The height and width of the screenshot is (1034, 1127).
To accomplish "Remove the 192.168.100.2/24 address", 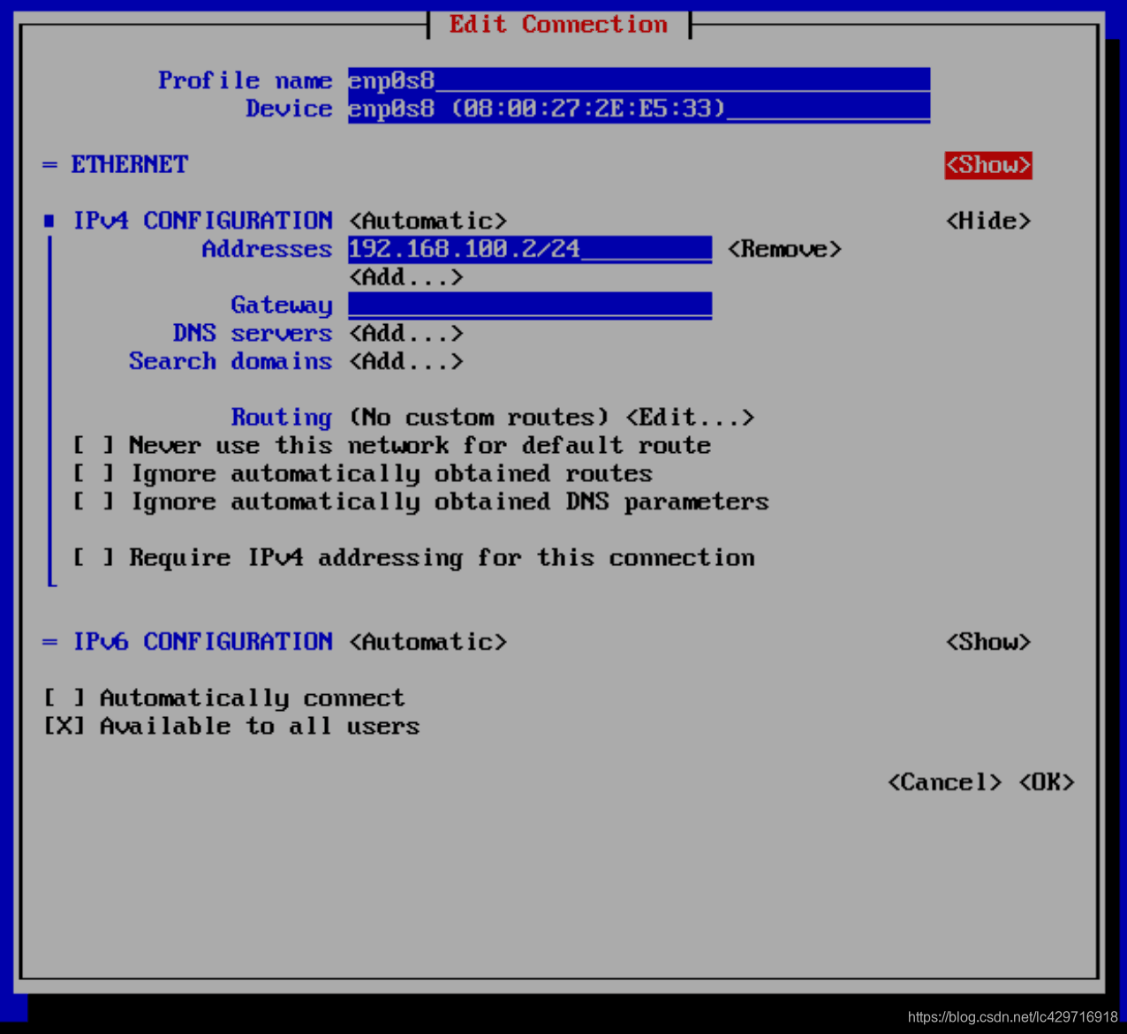I will pos(784,249).
